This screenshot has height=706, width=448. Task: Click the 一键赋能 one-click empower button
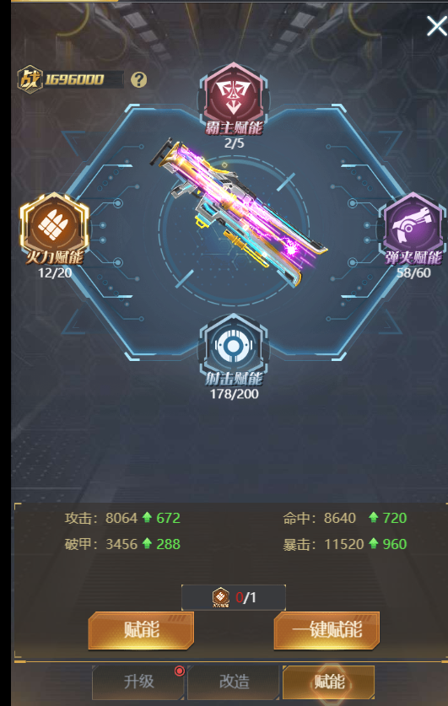(x=327, y=630)
